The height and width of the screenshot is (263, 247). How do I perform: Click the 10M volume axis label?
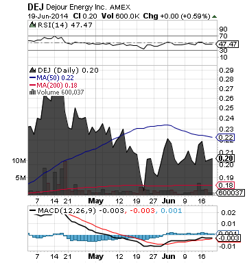coord(19,161)
